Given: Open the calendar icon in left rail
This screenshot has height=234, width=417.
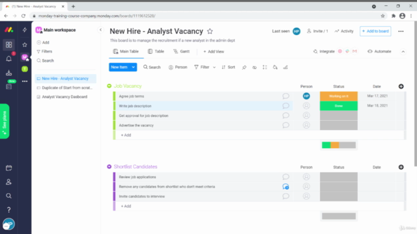Looking at the screenshot, I should 8,168.
